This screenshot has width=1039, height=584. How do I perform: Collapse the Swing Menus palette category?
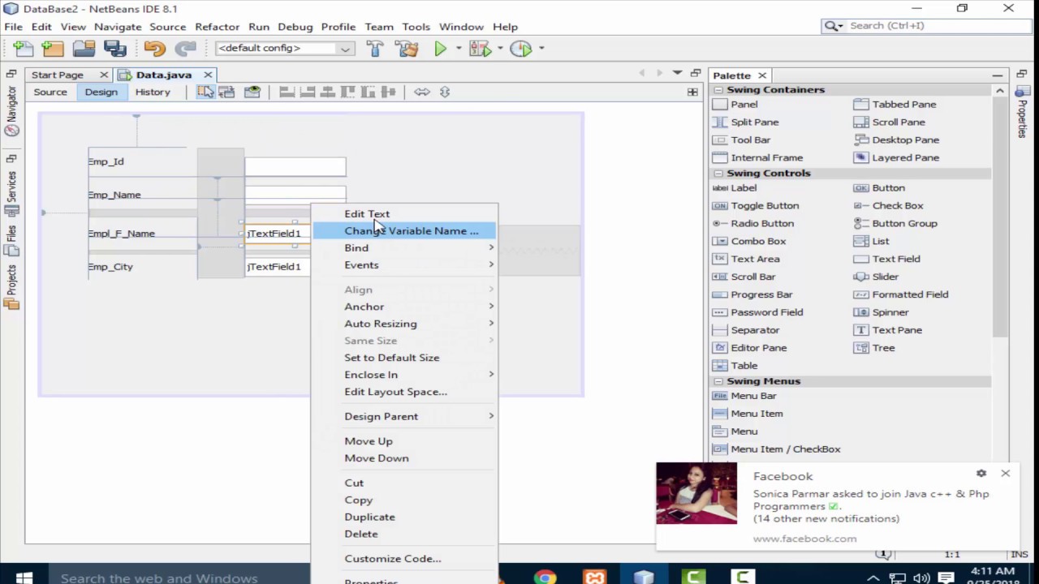pyautogui.click(x=718, y=381)
